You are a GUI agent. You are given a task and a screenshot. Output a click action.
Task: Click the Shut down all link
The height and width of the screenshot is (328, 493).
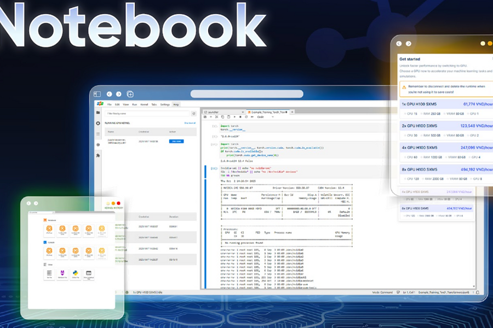point(190,123)
